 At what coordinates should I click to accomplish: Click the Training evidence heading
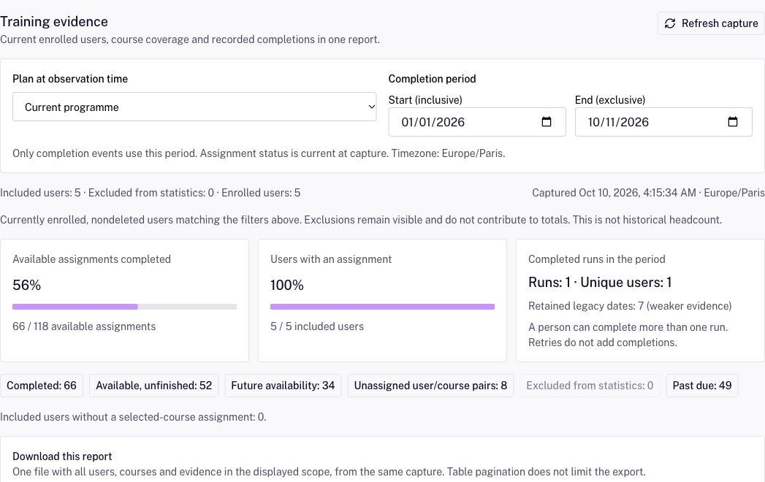pyautogui.click(x=53, y=21)
